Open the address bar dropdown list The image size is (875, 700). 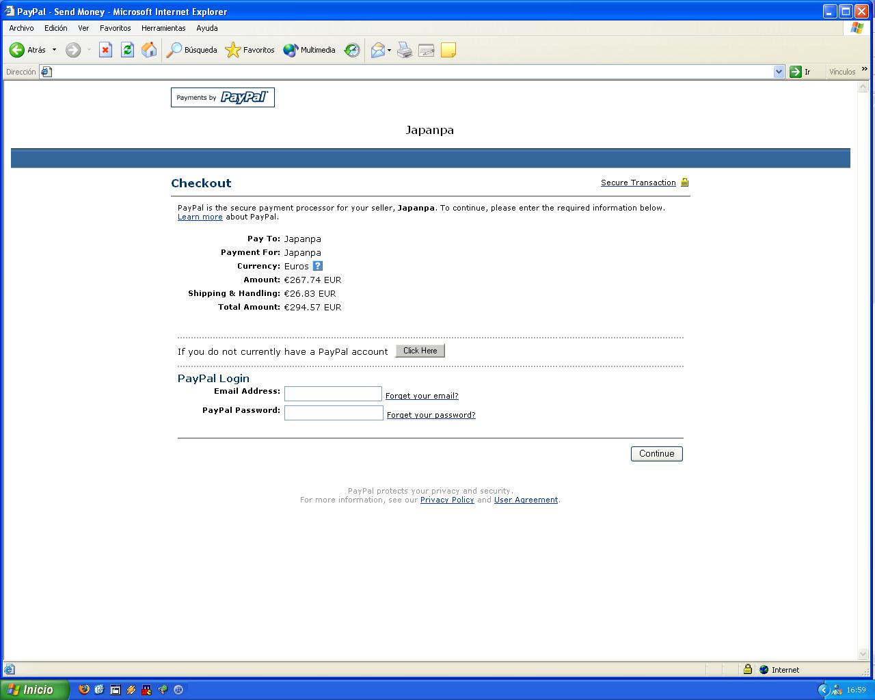pos(779,72)
